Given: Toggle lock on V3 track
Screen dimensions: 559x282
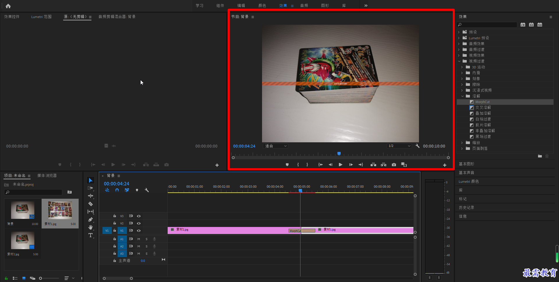Looking at the screenshot, I should pyautogui.click(x=115, y=216).
